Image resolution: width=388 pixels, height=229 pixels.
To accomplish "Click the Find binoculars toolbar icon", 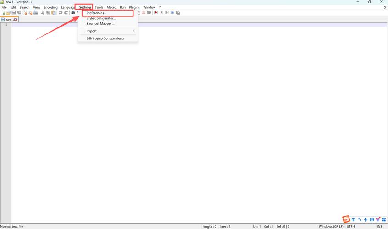I will (x=73, y=13).
